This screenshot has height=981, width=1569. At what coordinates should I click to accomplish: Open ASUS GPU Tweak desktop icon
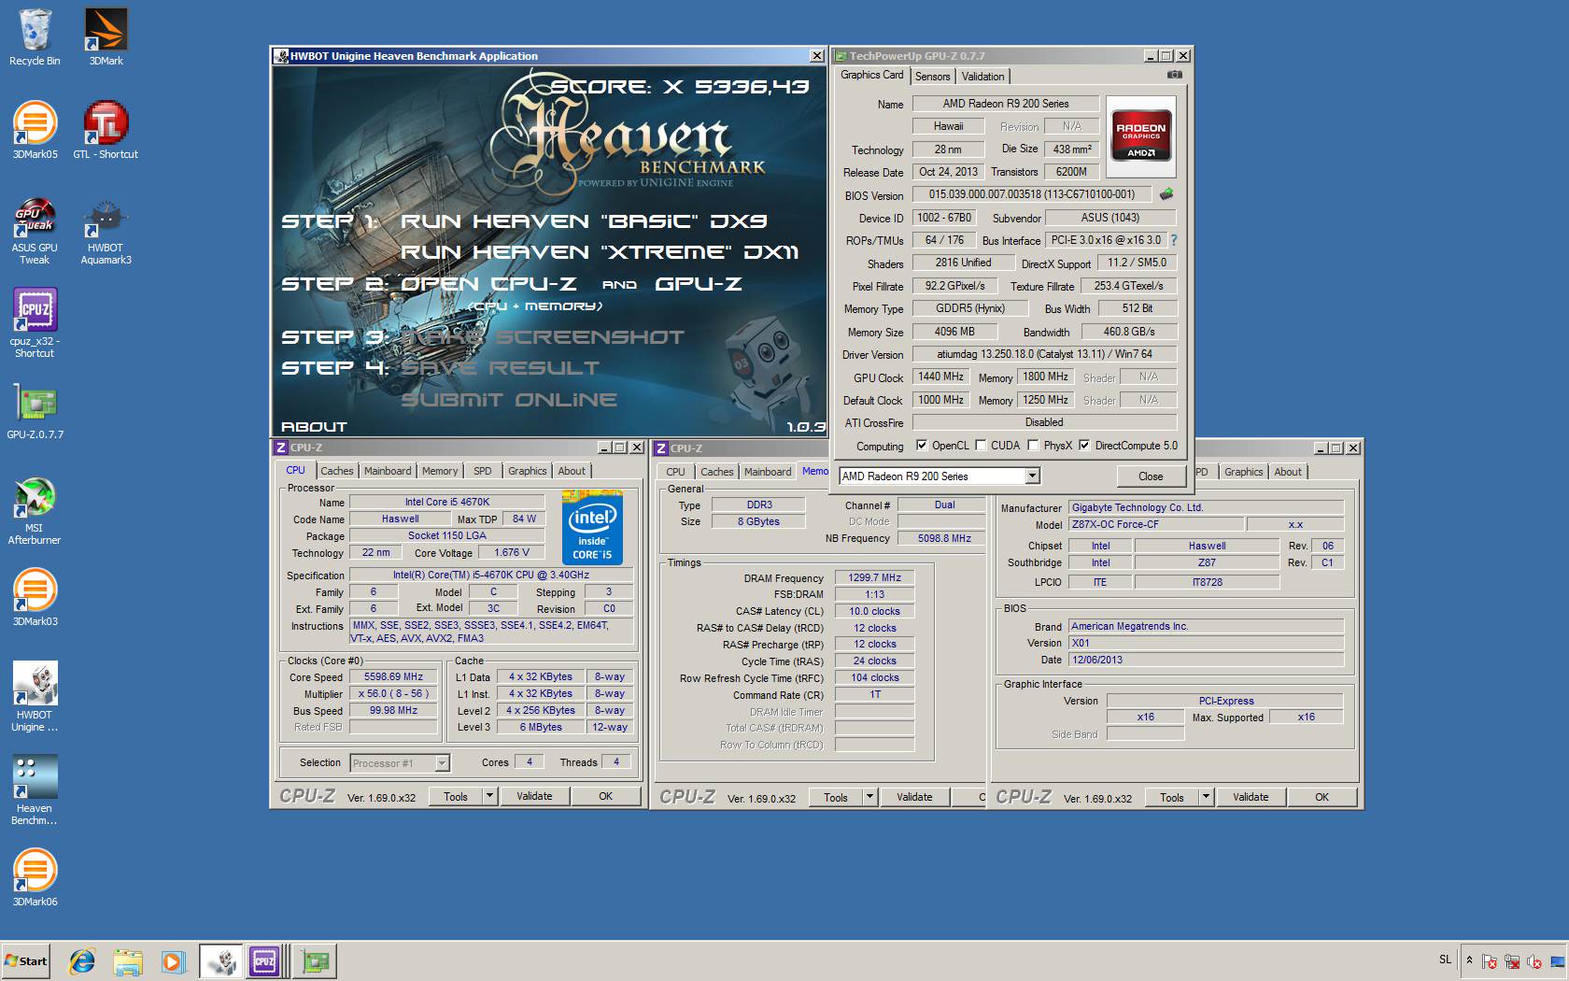click(x=35, y=230)
